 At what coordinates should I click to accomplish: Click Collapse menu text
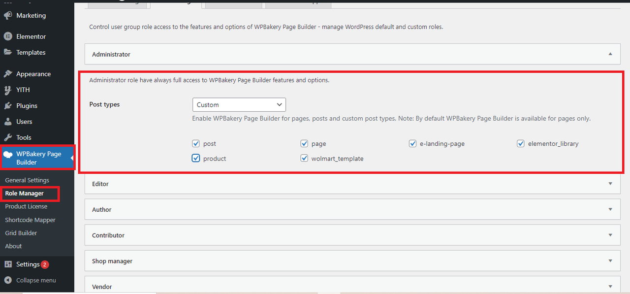pyautogui.click(x=36, y=280)
